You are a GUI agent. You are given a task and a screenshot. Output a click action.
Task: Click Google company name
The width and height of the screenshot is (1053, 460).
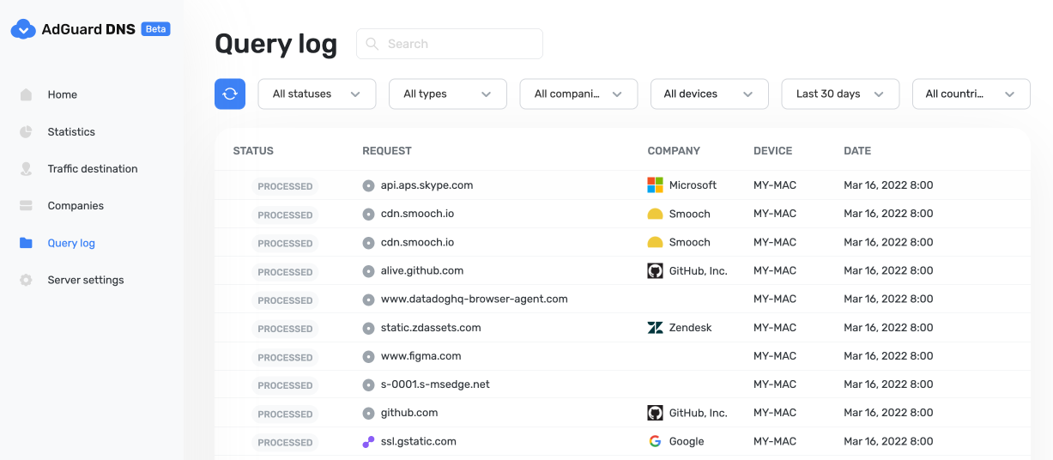[x=687, y=441]
